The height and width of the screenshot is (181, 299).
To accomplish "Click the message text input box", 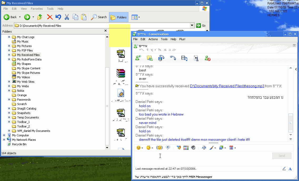I will point(203,158).
